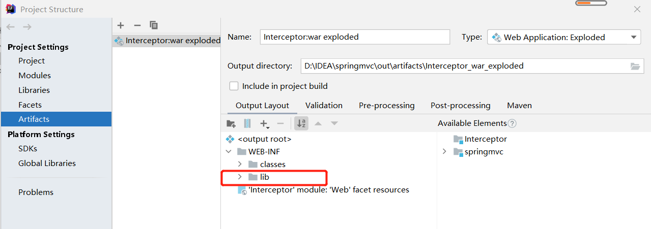
Task: Click the add artifact plus icon
Action: click(x=121, y=25)
